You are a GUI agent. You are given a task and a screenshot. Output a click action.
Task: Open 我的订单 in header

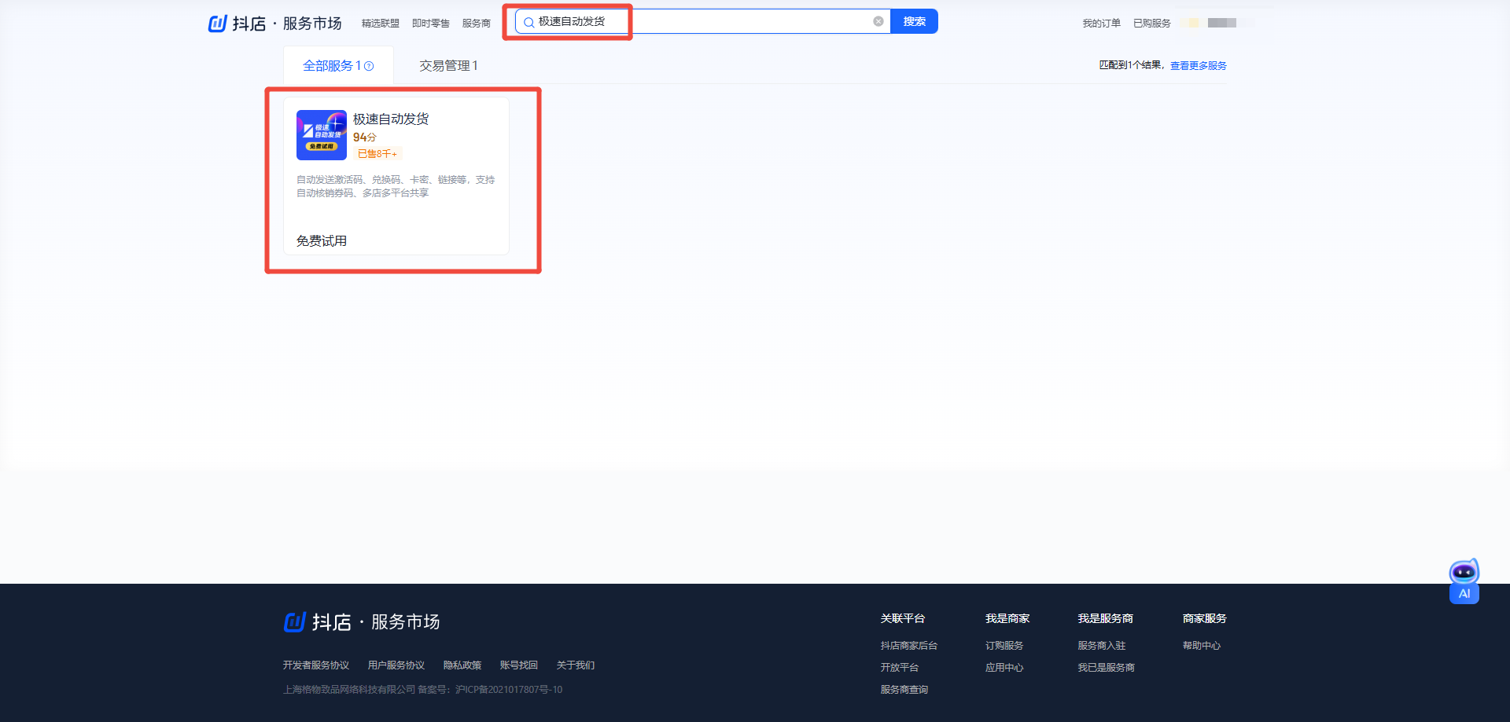point(1101,24)
